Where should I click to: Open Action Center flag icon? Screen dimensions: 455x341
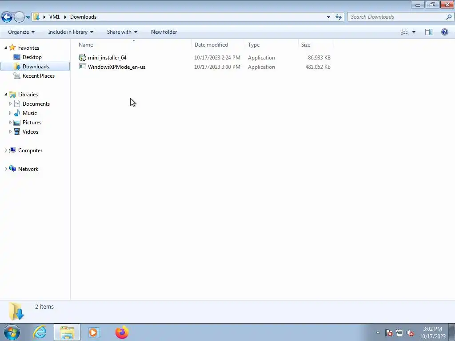(388, 333)
